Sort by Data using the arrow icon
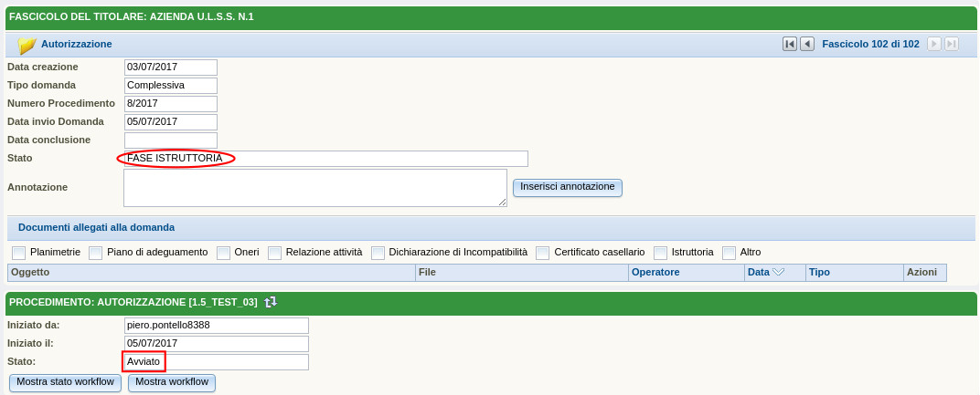The height and width of the screenshot is (395, 980). click(779, 272)
